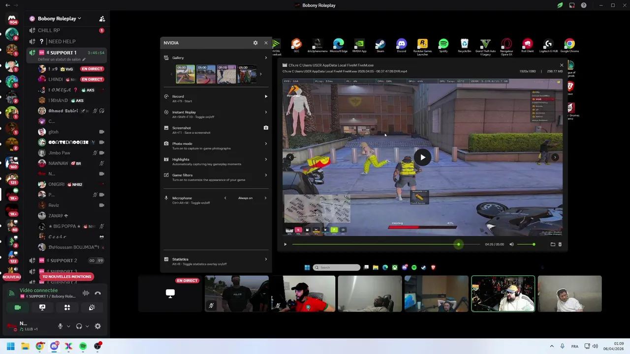Open the Windows Start menu
Image resolution: width=630 pixels, height=354 pixels.
click(10, 346)
